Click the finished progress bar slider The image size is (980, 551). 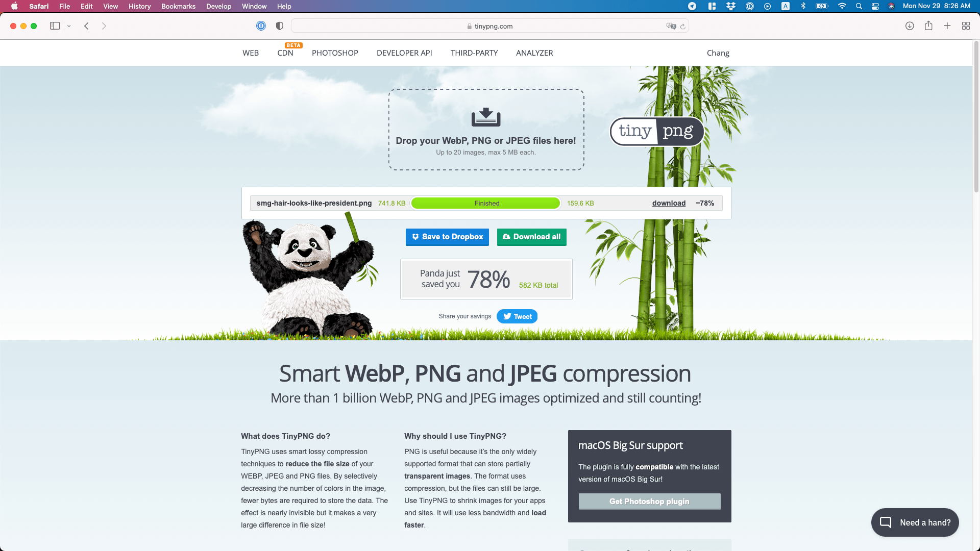click(x=486, y=203)
